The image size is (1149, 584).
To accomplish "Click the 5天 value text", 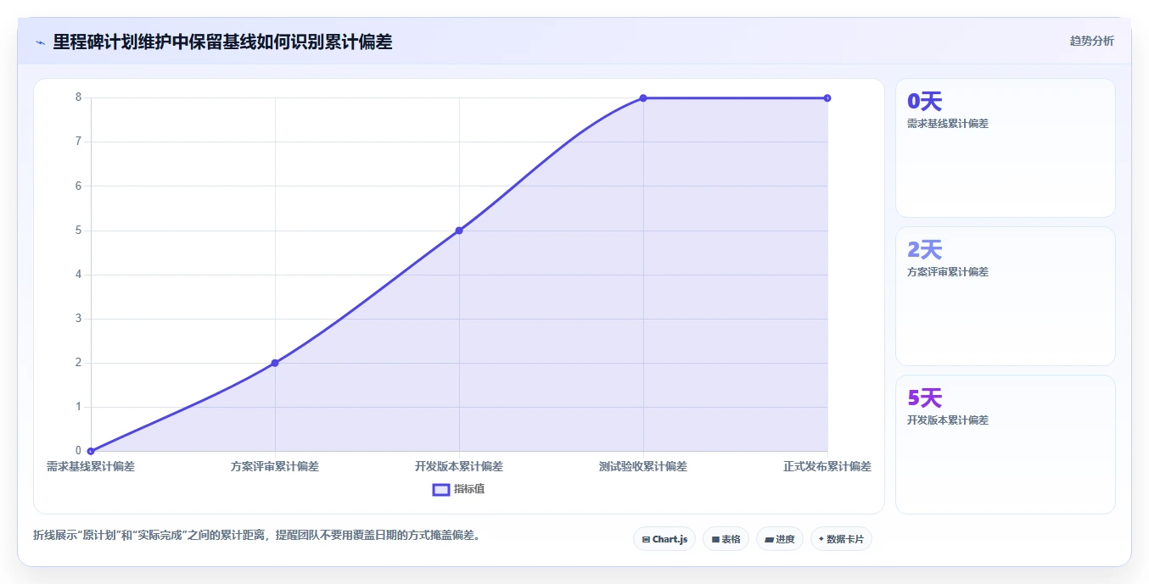I will pyautogui.click(x=925, y=398).
